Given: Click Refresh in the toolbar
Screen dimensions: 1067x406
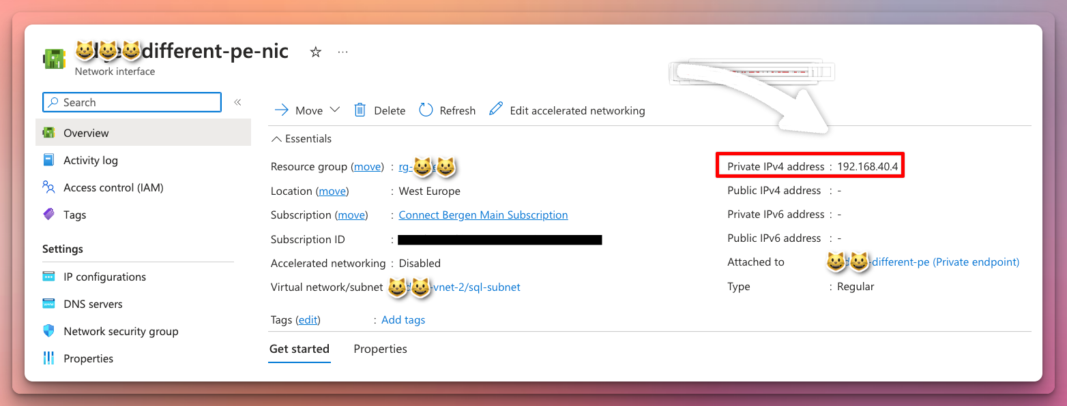Looking at the screenshot, I should pyautogui.click(x=448, y=110).
